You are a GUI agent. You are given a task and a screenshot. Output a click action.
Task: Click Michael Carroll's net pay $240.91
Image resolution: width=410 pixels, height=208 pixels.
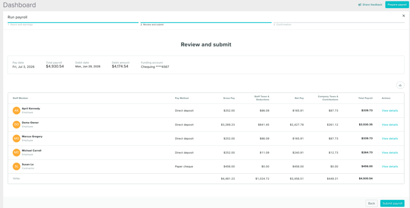click(x=298, y=153)
